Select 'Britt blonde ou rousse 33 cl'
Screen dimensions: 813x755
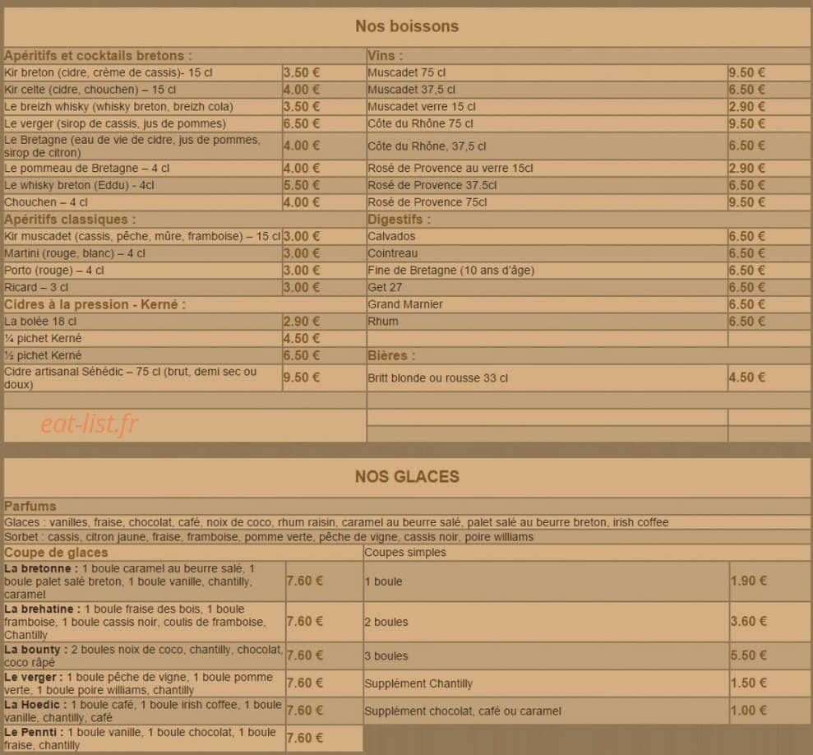click(437, 378)
